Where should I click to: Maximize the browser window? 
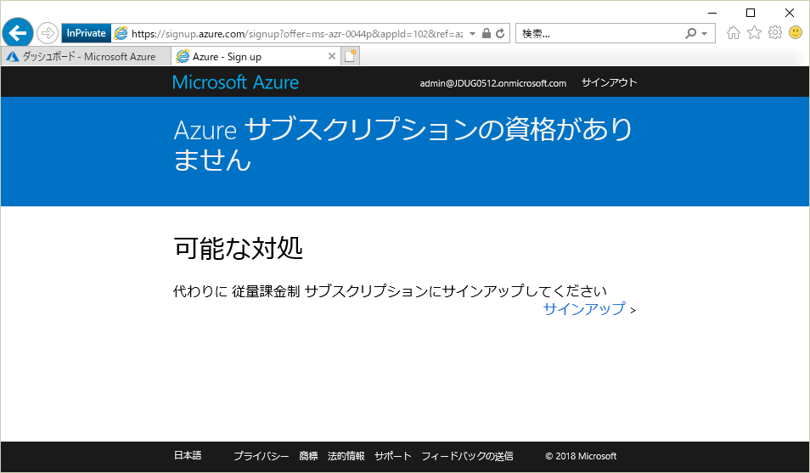pos(751,13)
